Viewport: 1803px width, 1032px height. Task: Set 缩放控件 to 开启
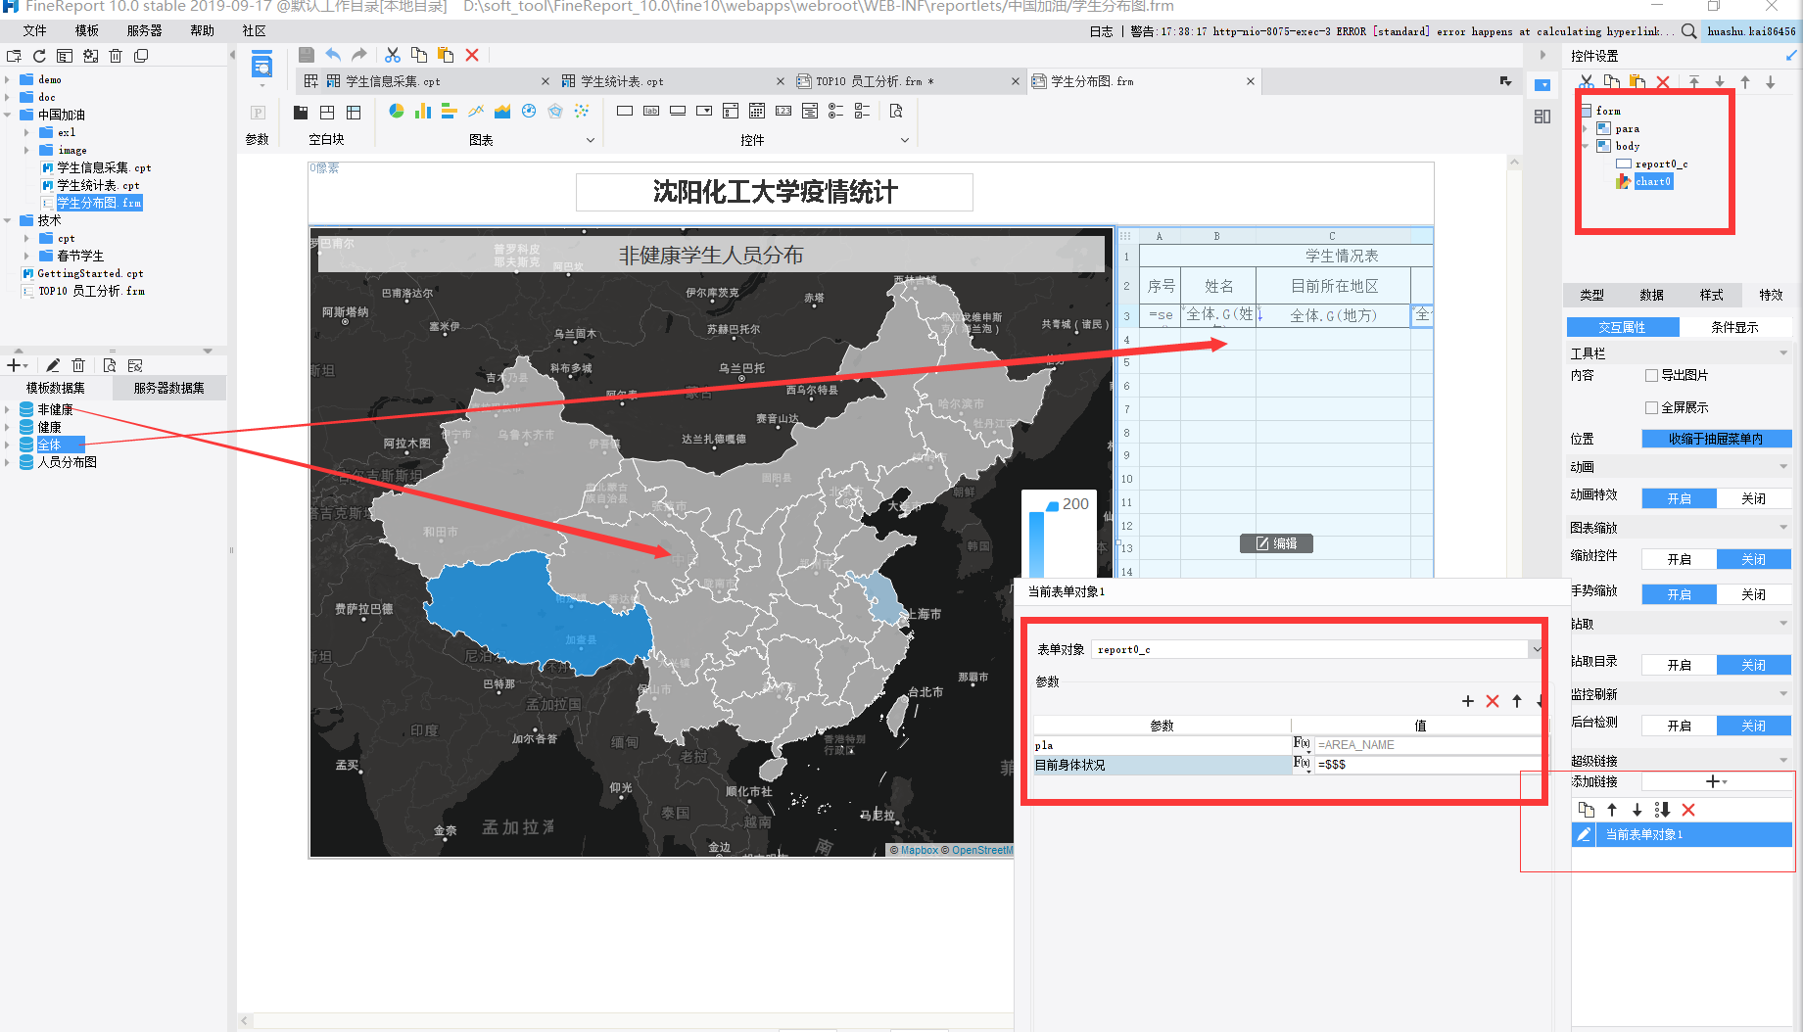point(1680,559)
